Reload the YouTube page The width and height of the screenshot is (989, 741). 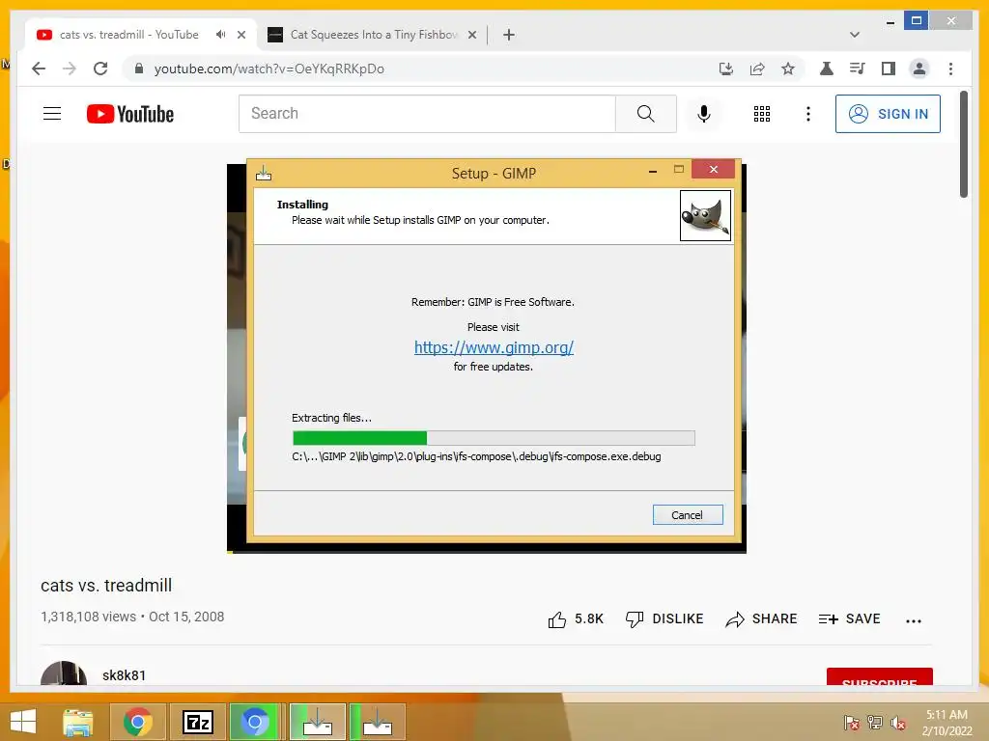[x=100, y=69]
